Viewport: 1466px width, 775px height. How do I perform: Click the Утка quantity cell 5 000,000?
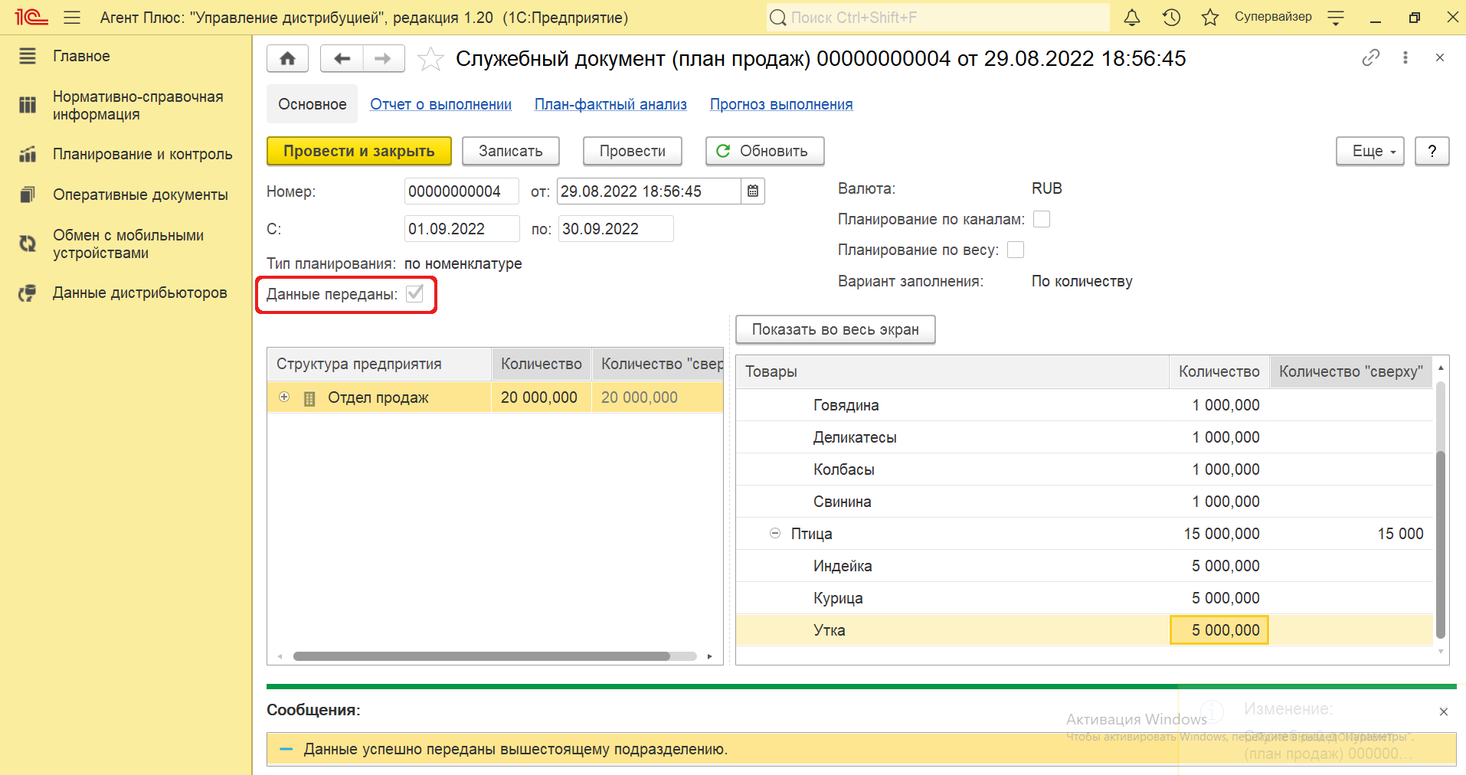[x=1219, y=630]
